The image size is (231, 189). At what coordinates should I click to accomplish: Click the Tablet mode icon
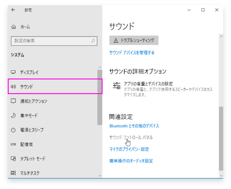13,159
